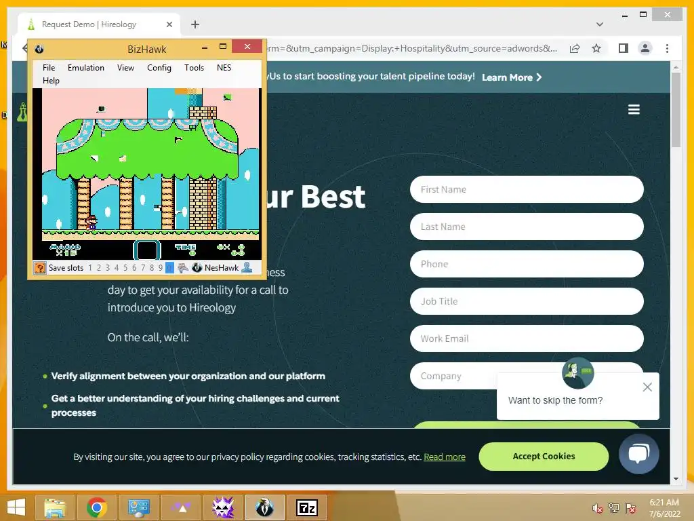Open the Read more privacy link
Screen dimensions: 694x521
pos(445,457)
